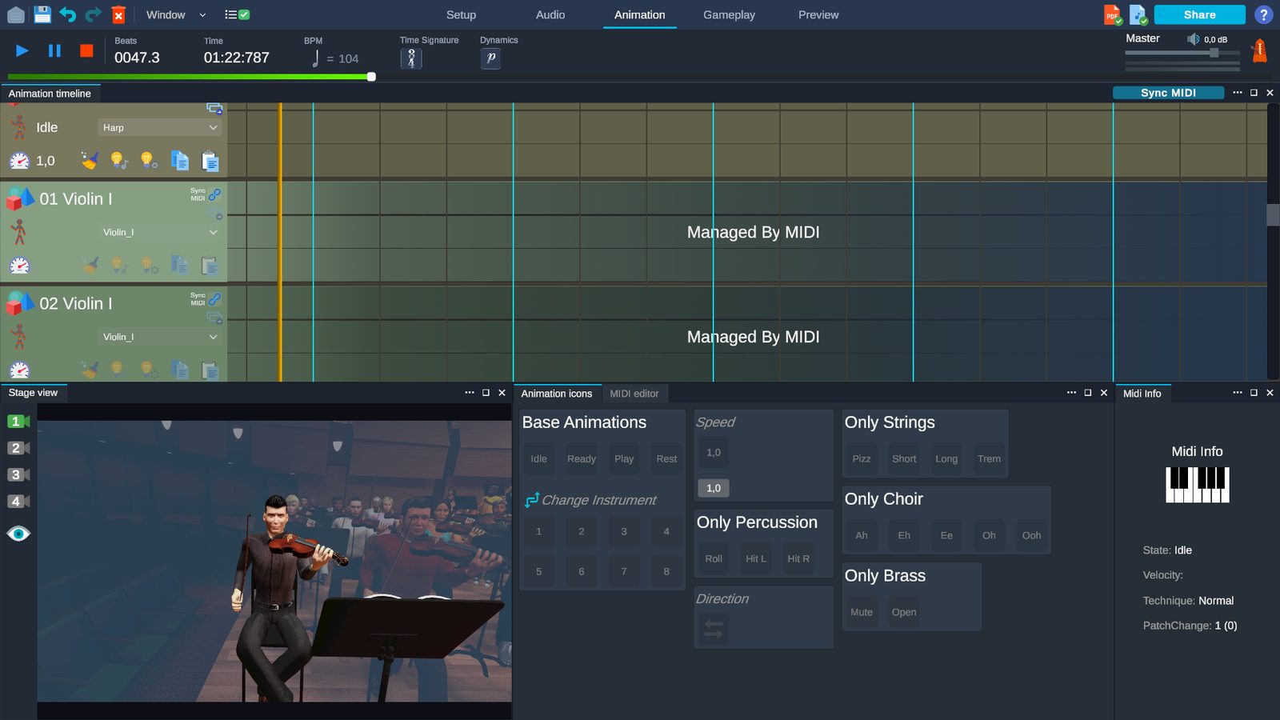The width and height of the screenshot is (1280, 720).
Task: Mute the Master volume speaker icon
Action: [1193, 39]
